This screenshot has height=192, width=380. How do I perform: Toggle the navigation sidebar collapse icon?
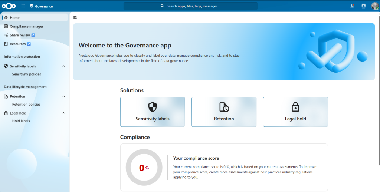(x=75, y=17)
